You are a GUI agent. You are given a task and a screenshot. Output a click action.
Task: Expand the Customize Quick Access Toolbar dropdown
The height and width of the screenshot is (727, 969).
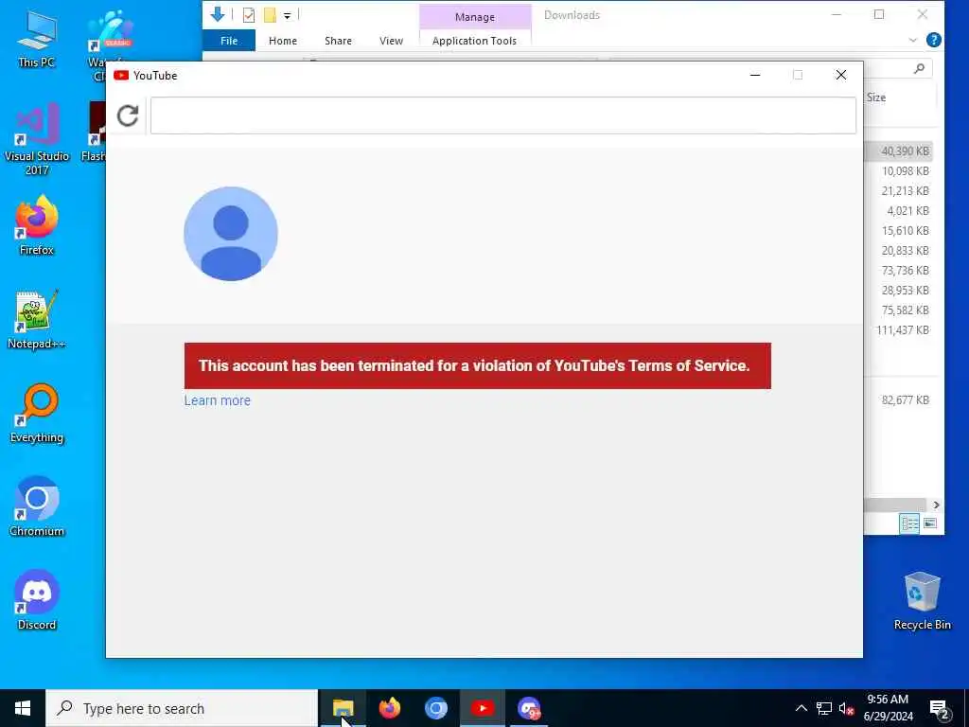[288, 16]
